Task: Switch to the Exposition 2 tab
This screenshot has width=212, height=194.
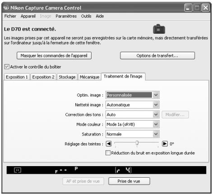Action: [43, 77]
